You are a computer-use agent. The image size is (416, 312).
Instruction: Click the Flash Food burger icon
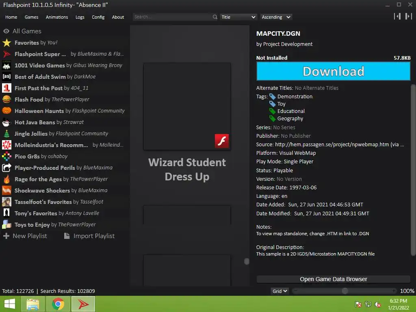tap(6, 100)
